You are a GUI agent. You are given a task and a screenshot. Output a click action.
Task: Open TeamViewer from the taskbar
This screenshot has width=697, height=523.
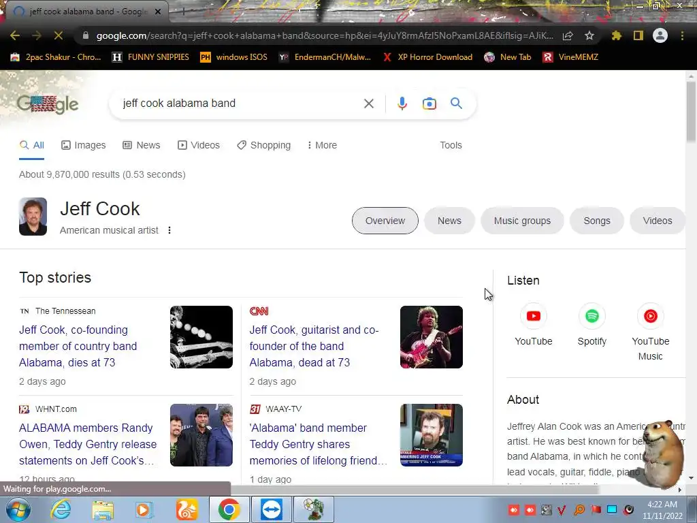(271, 509)
